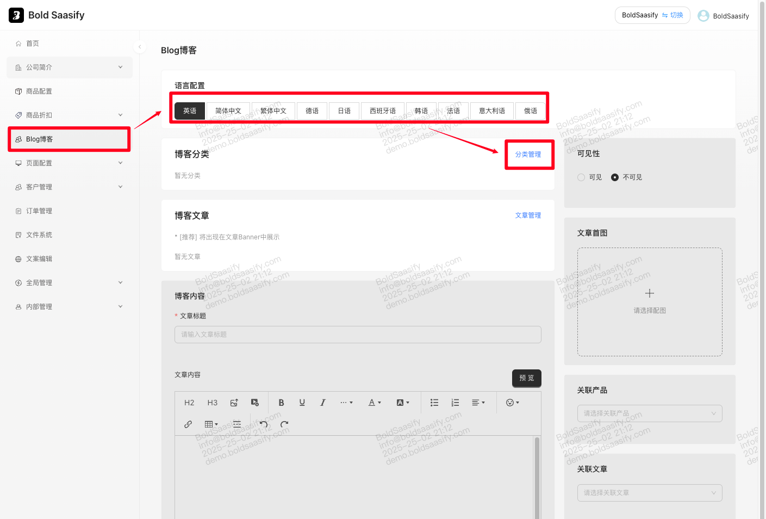This screenshot has width=766, height=519.
Task: Open 文件系统 in sidebar
Action: click(x=70, y=235)
